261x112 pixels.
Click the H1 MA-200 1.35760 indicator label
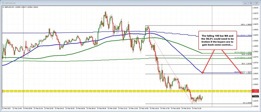pyautogui.click(x=243, y=57)
